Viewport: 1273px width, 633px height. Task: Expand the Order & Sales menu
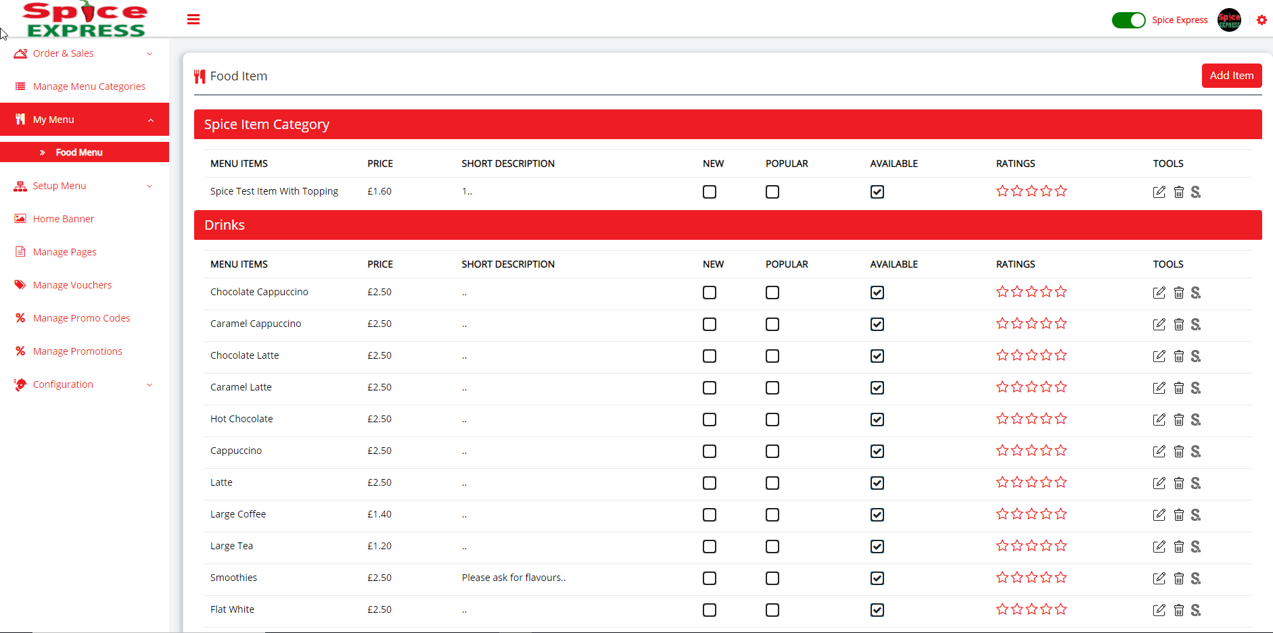click(x=85, y=53)
